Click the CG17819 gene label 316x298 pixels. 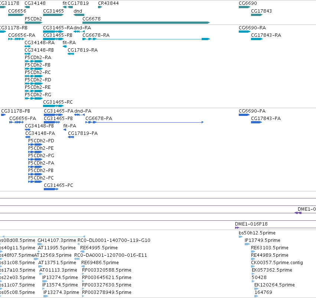pyautogui.click(x=78, y=3)
